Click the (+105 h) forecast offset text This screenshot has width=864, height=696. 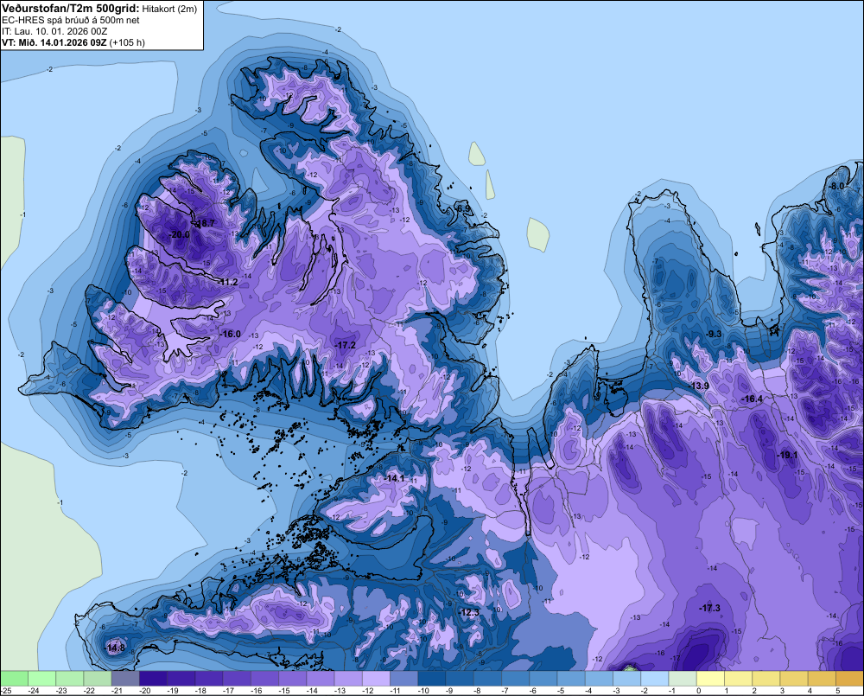(x=127, y=42)
